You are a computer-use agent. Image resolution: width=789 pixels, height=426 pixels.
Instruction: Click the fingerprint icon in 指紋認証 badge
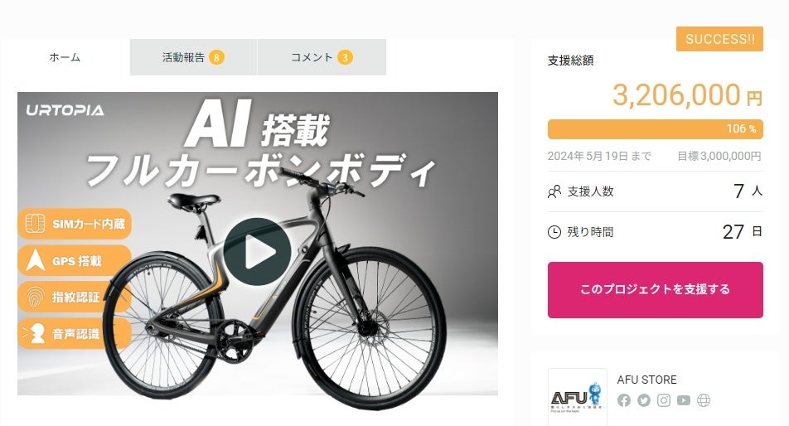tap(35, 297)
